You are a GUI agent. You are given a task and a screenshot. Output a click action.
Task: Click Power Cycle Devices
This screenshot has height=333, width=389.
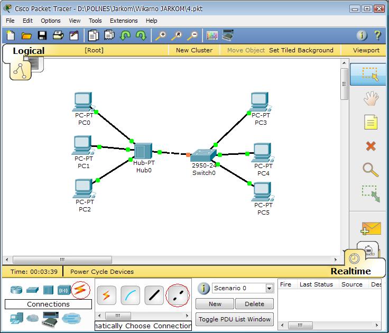[102, 272]
